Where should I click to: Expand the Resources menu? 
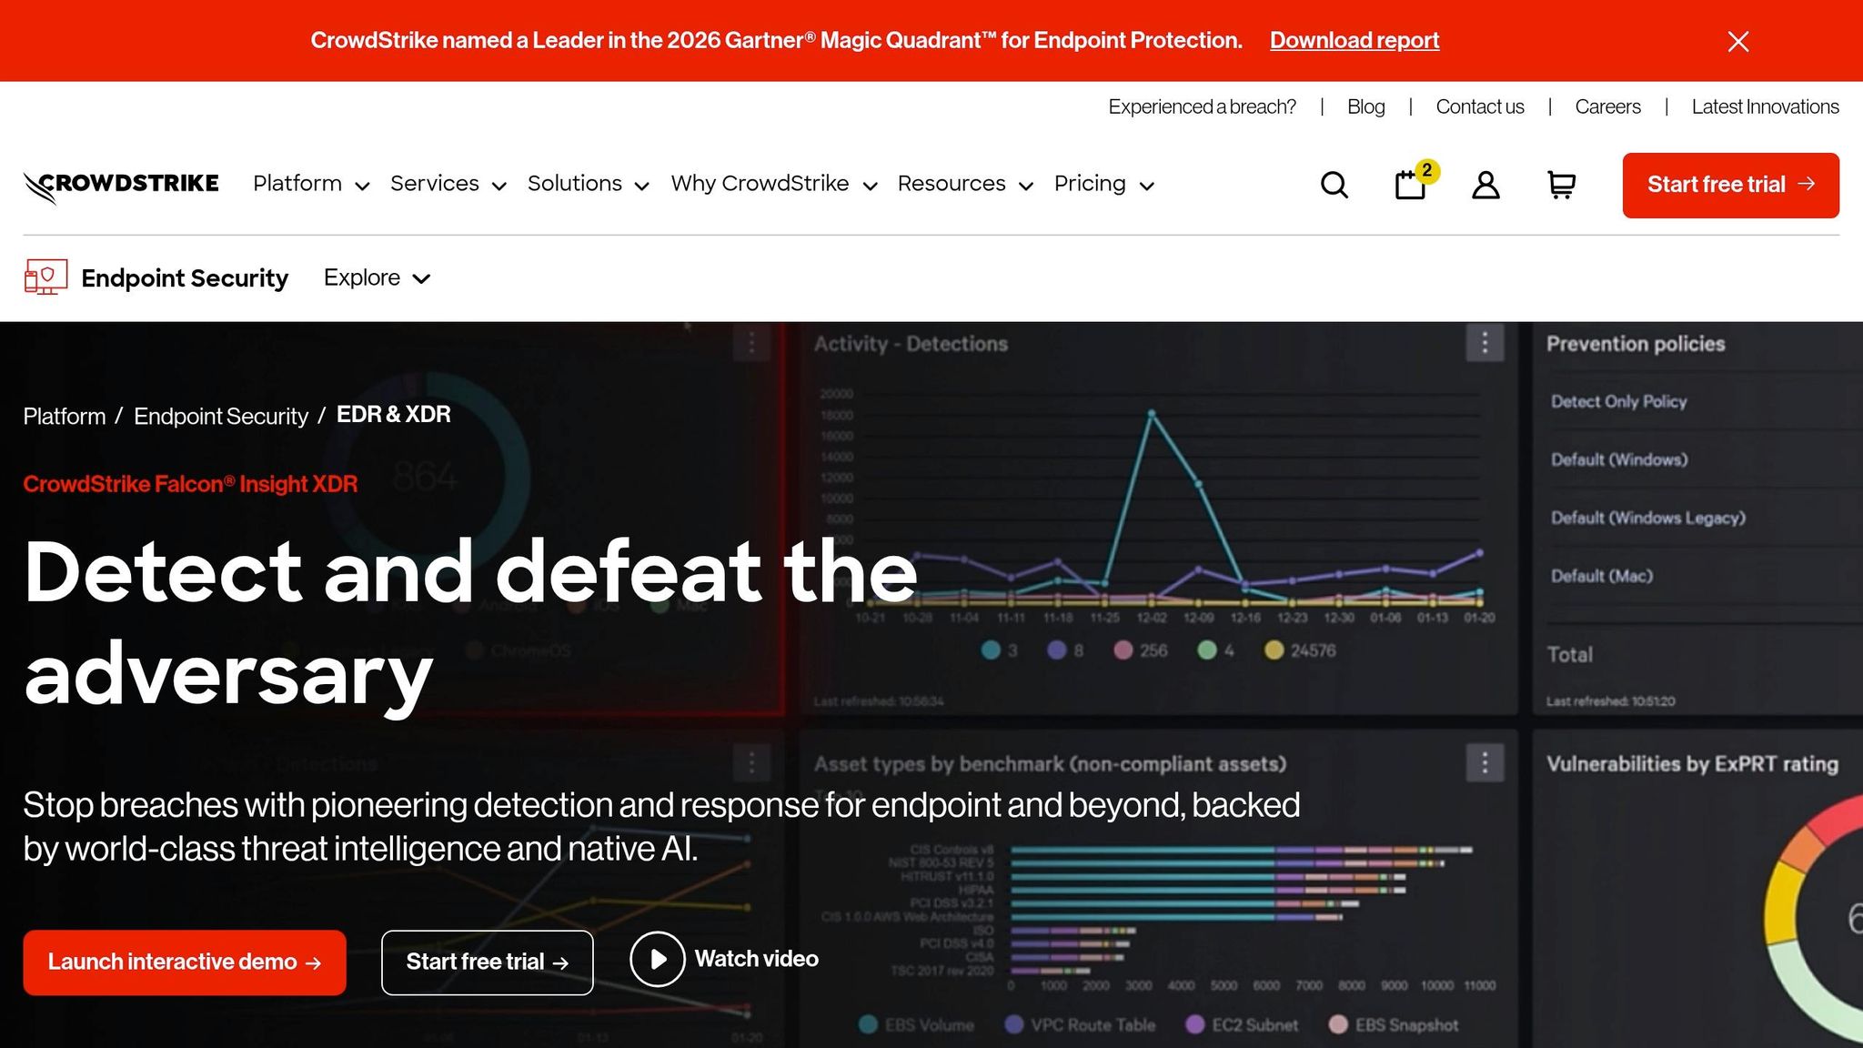[x=965, y=184]
